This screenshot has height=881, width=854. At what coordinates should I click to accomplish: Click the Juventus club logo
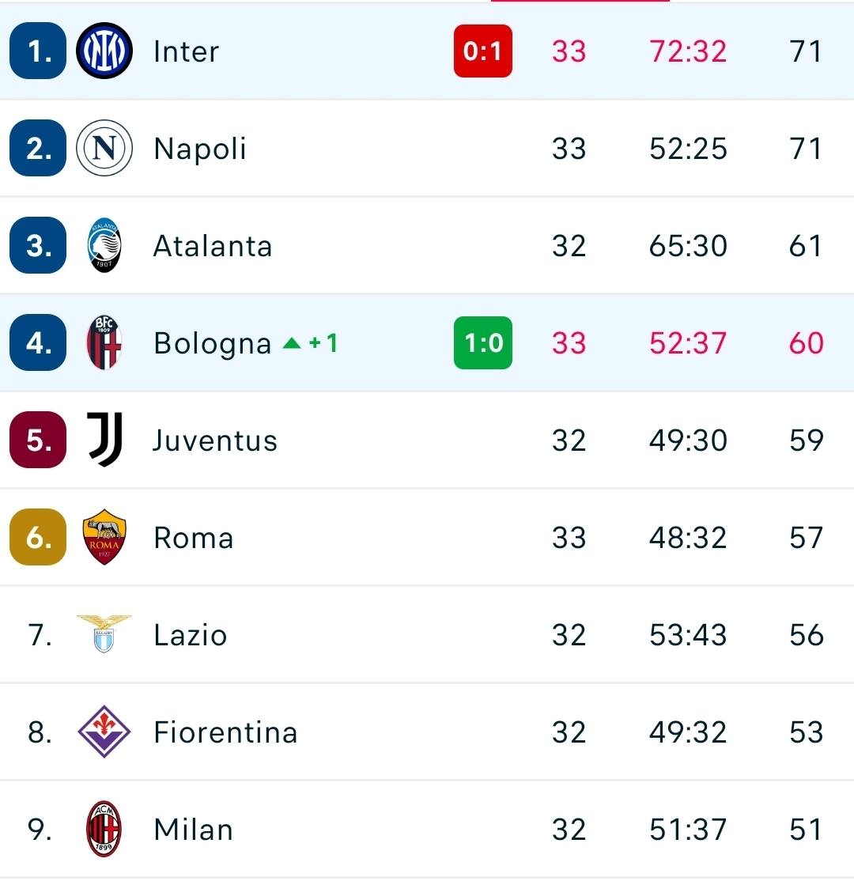[x=104, y=440]
